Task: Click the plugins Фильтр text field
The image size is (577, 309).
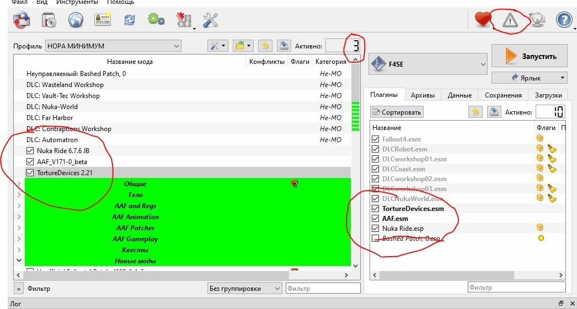Action: click(x=517, y=288)
